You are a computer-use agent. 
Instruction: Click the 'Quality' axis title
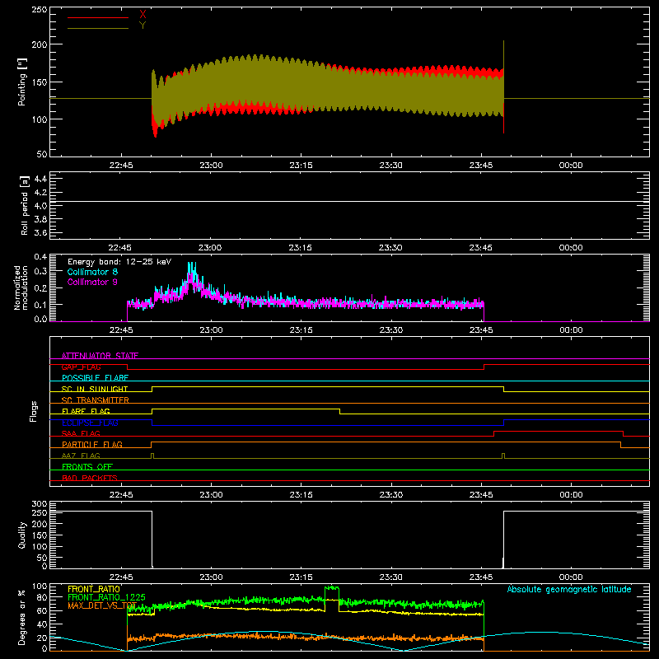click(22, 535)
